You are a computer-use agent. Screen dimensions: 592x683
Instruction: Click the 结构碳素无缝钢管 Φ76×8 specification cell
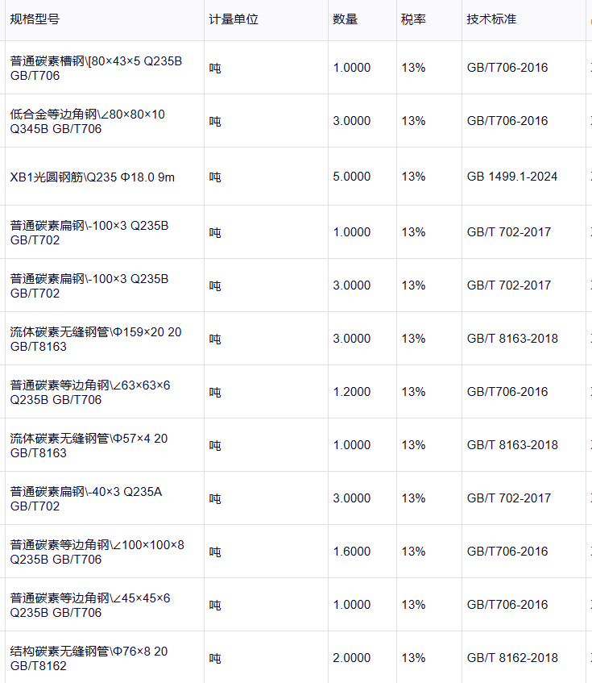click(89, 659)
